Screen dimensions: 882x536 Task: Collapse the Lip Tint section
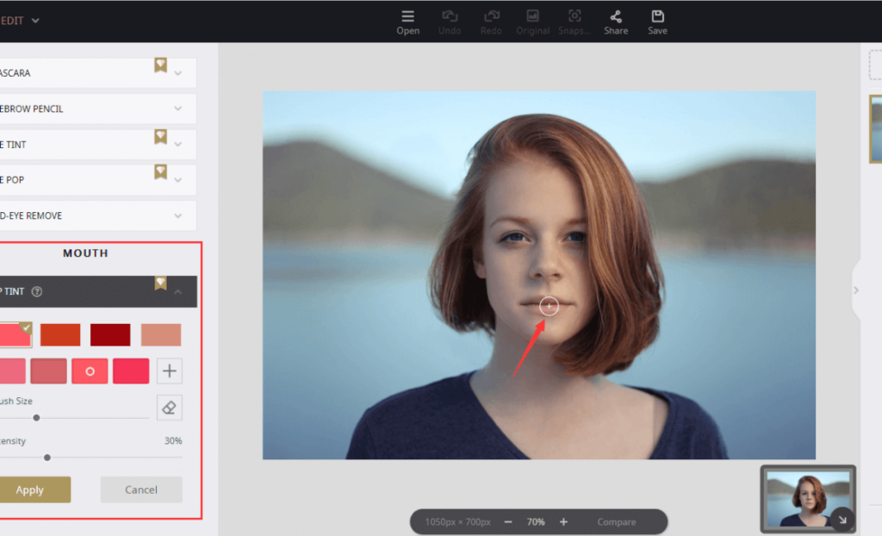coord(178,292)
